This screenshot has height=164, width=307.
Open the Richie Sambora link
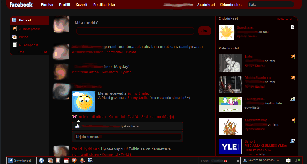click(x=257, y=78)
